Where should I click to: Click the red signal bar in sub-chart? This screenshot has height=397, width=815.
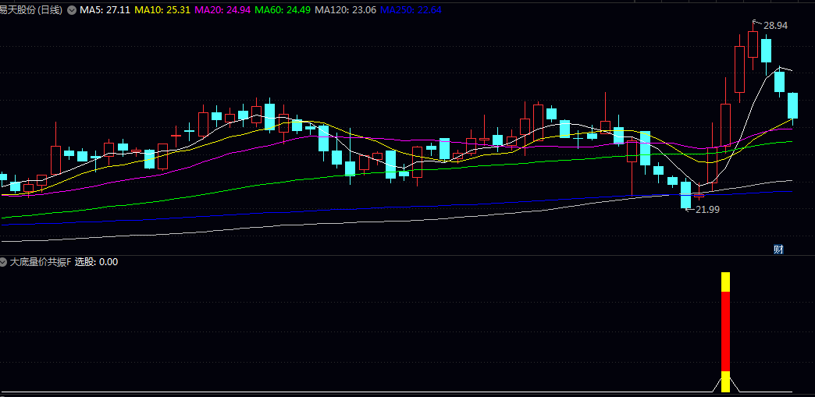point(725,331)
